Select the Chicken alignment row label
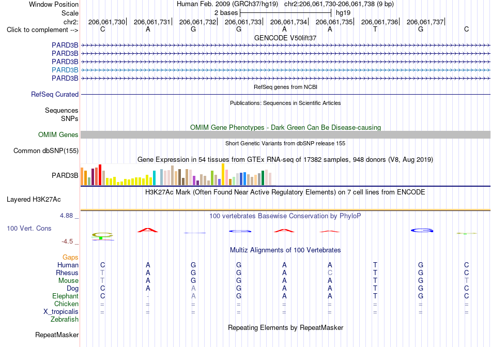The width and height of the screenshot is (491, 347). coord(66,304)
